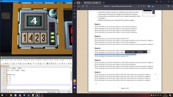Screen dimensions: 173x97
Task: Open the Плагины menu in Notepad++
Action: point(56,60)
